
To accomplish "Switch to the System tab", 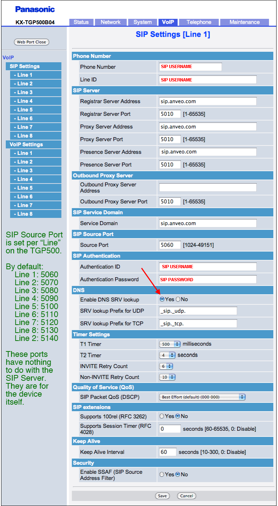I will [142, 22].
